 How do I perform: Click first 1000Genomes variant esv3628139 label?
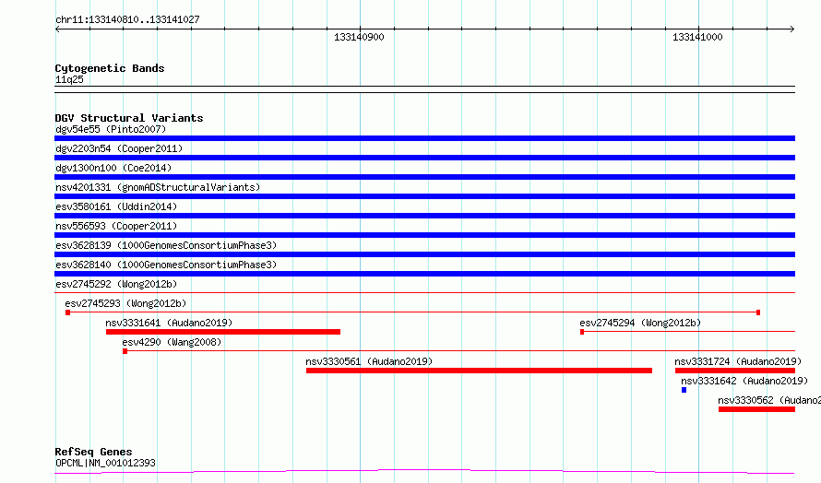[166, 245]
